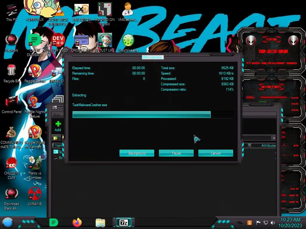Open the CHUZZIN CUM desktop shortcut
The height and width of the screenshot is (229, 306).
click(x=12, y=168)
